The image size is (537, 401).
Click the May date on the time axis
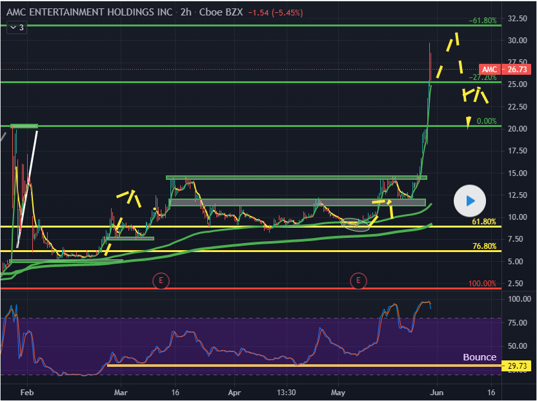tap(338, 393)
